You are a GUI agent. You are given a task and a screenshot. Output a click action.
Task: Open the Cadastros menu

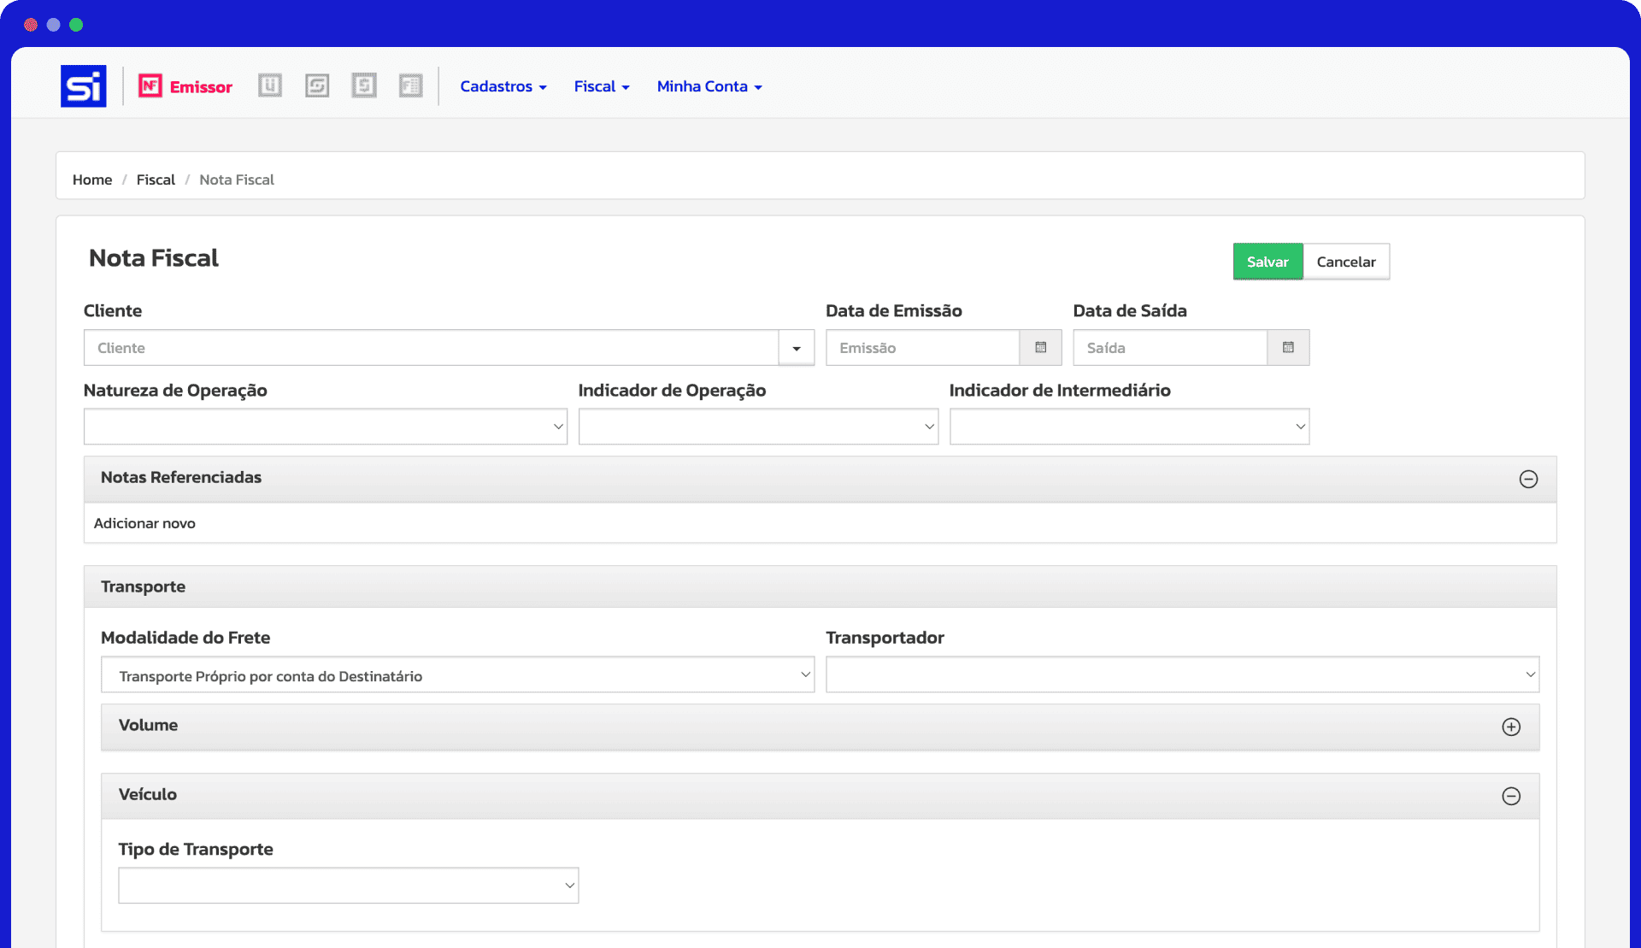coord(503,86)
